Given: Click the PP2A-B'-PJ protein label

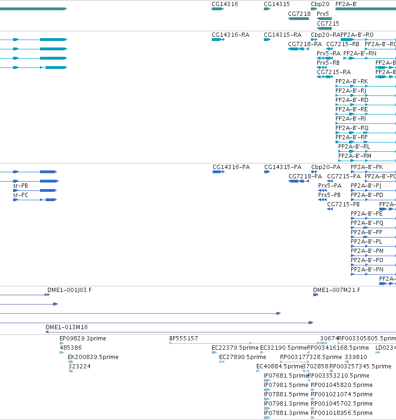Looking at the screenshot, I should click(x=366, y=186).
